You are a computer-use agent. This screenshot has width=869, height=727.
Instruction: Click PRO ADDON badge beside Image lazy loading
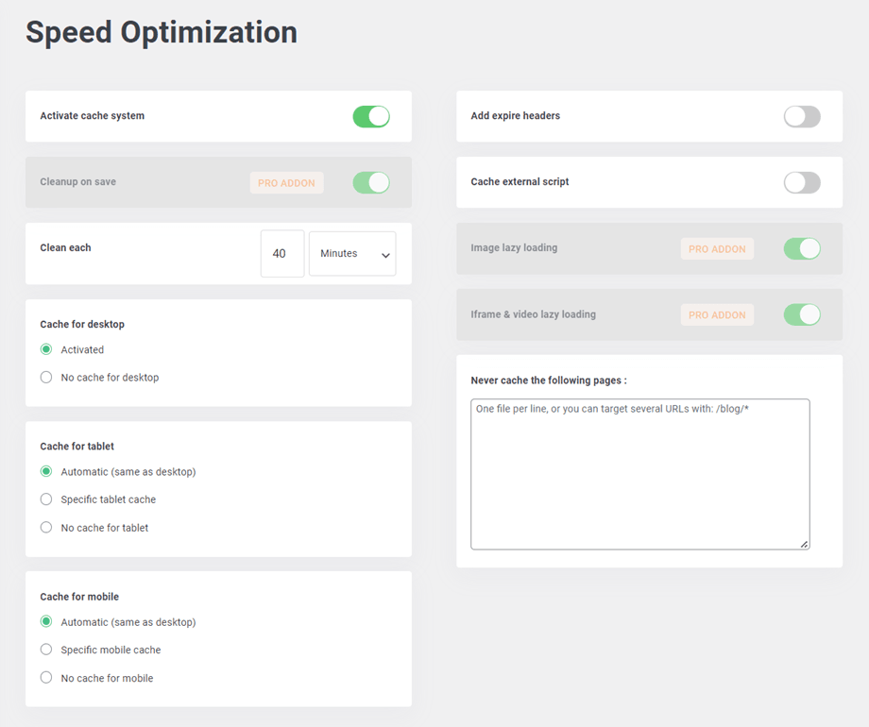tap(717, 249)
